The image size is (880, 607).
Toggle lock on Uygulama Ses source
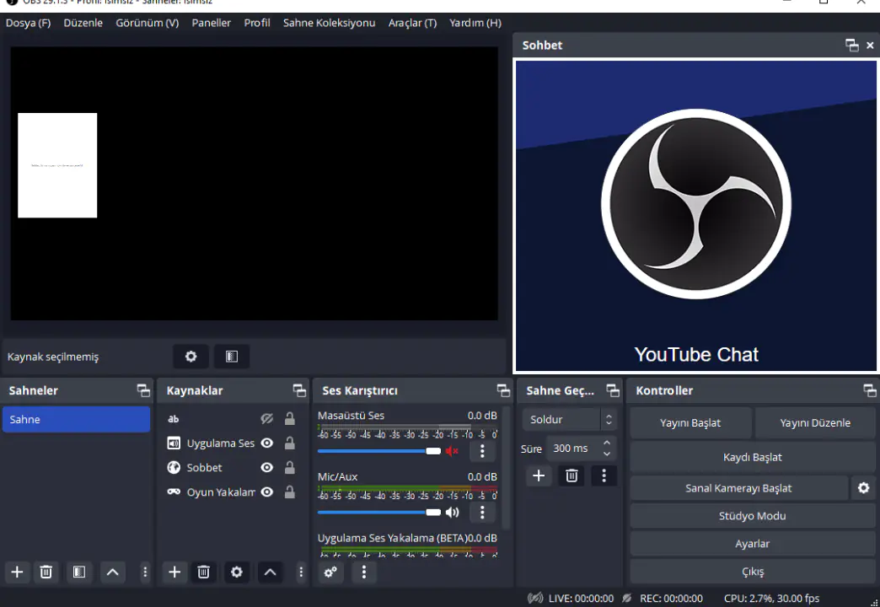(290, 443)
